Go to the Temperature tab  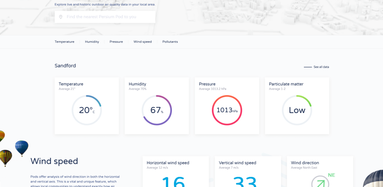click(x=65, y=42)
